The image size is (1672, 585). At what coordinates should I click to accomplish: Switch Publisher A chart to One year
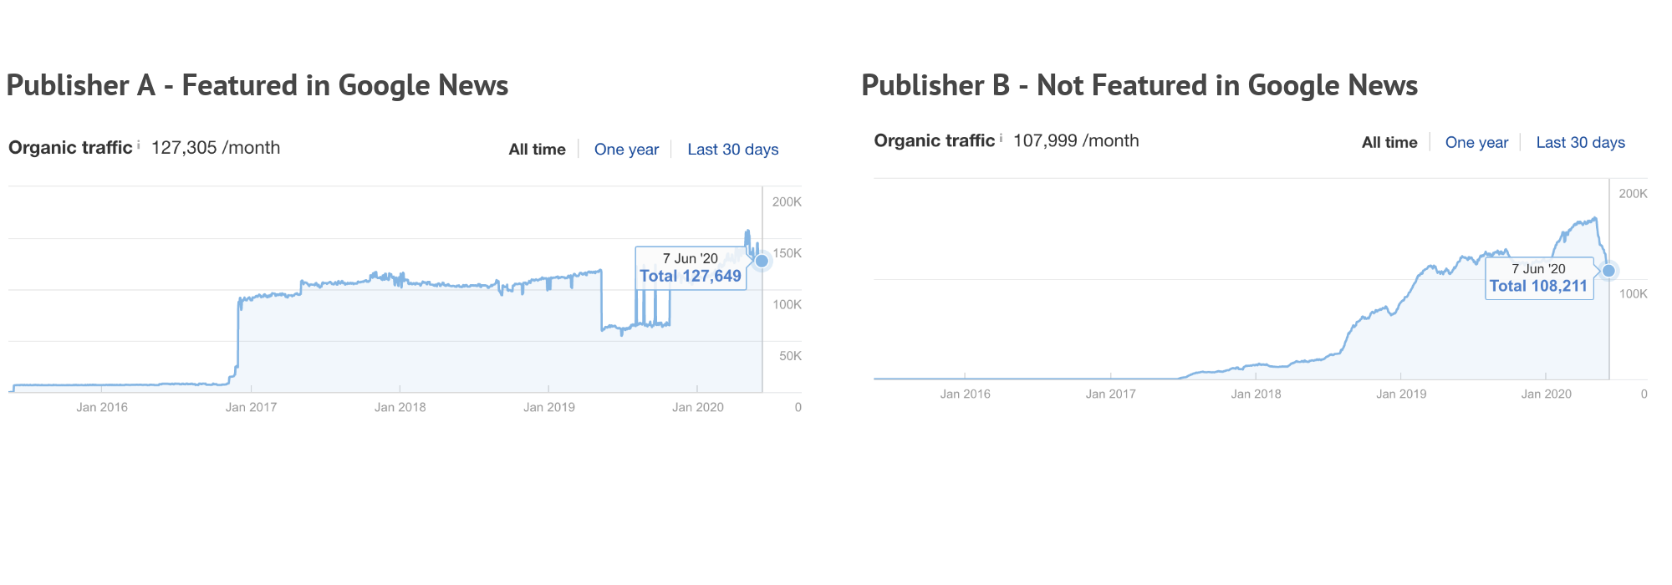click(626, 150)
